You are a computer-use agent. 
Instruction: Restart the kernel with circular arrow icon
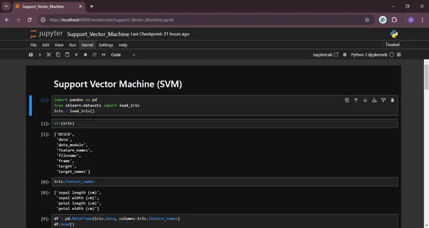click(x=95, y=55)
